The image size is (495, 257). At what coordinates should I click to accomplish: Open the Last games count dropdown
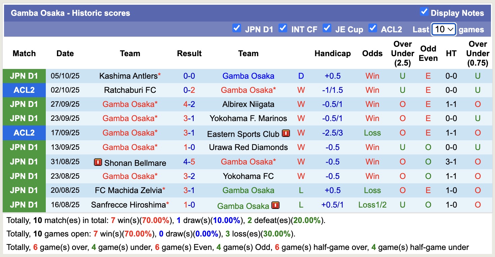(x=444, y=29)
